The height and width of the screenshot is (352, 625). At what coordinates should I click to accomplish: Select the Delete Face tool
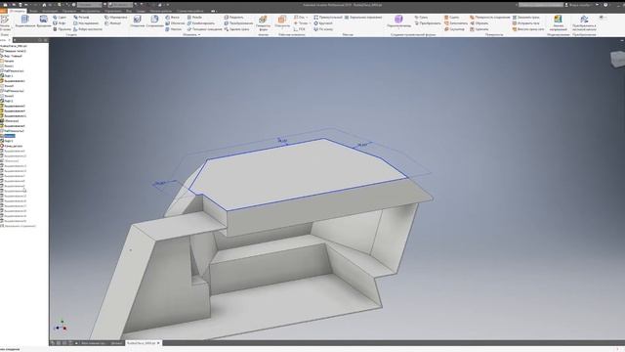236,29
